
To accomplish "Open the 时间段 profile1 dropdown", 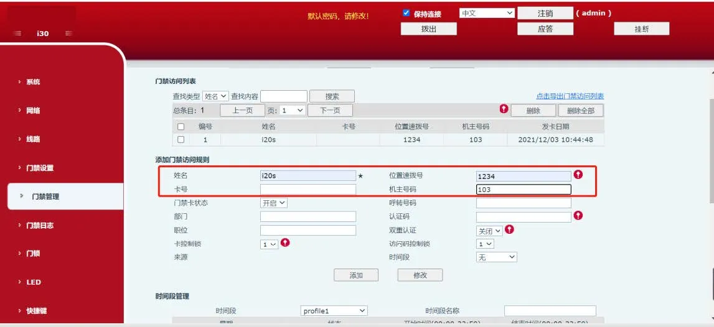I will coord(334,310).
